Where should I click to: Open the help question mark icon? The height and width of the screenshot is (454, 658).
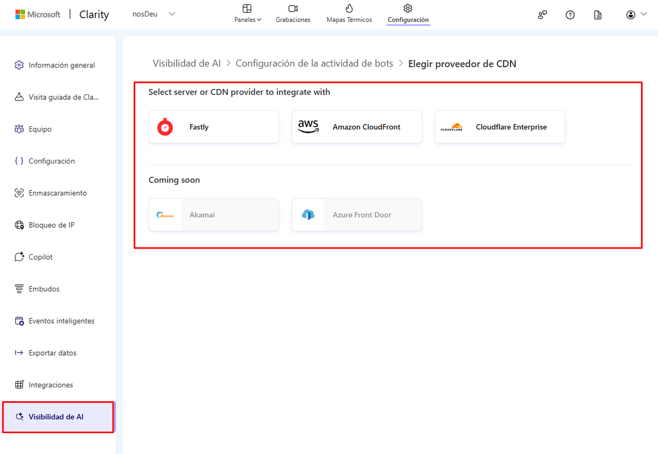coord(570,15)
